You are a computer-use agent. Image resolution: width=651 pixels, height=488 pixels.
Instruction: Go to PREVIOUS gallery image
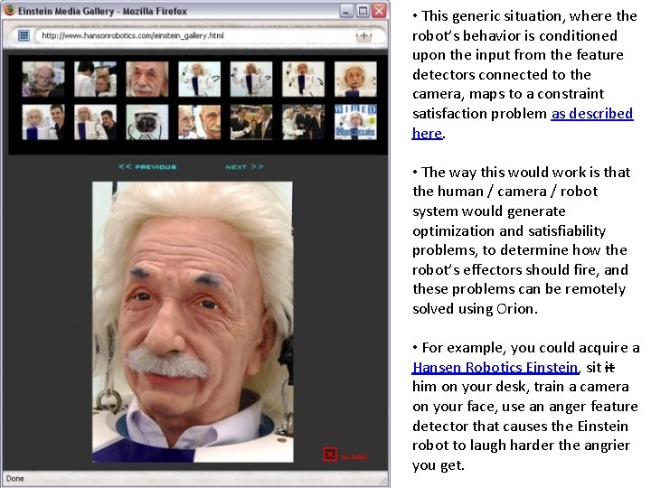click(x=147, y=167)
